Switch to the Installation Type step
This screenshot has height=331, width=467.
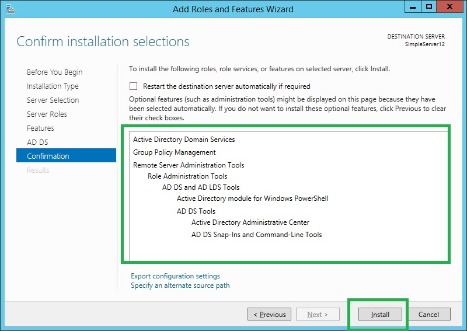[x=53, y=86]
